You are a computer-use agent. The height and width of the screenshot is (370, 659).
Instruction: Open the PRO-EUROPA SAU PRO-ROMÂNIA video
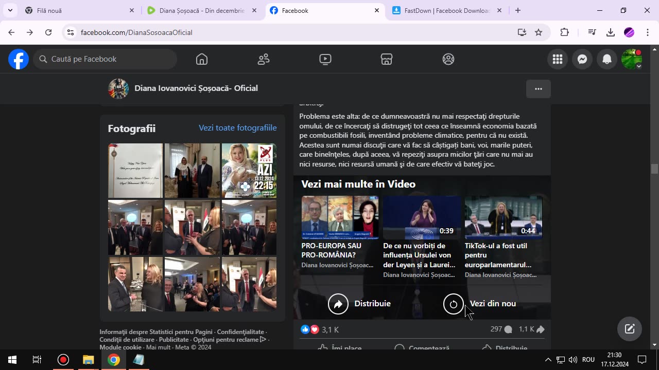click(x=340, y=217)
